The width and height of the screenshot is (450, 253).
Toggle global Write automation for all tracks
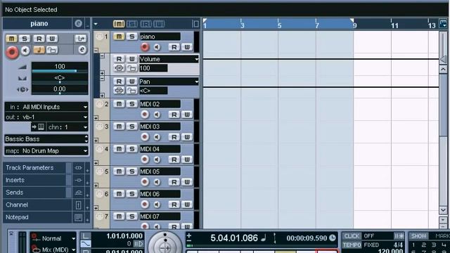tap(160, 24)
